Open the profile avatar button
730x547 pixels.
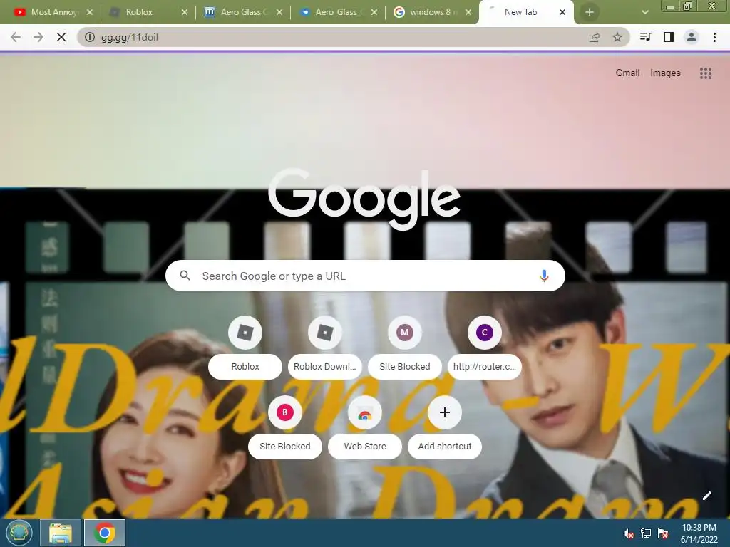(692, 37)
